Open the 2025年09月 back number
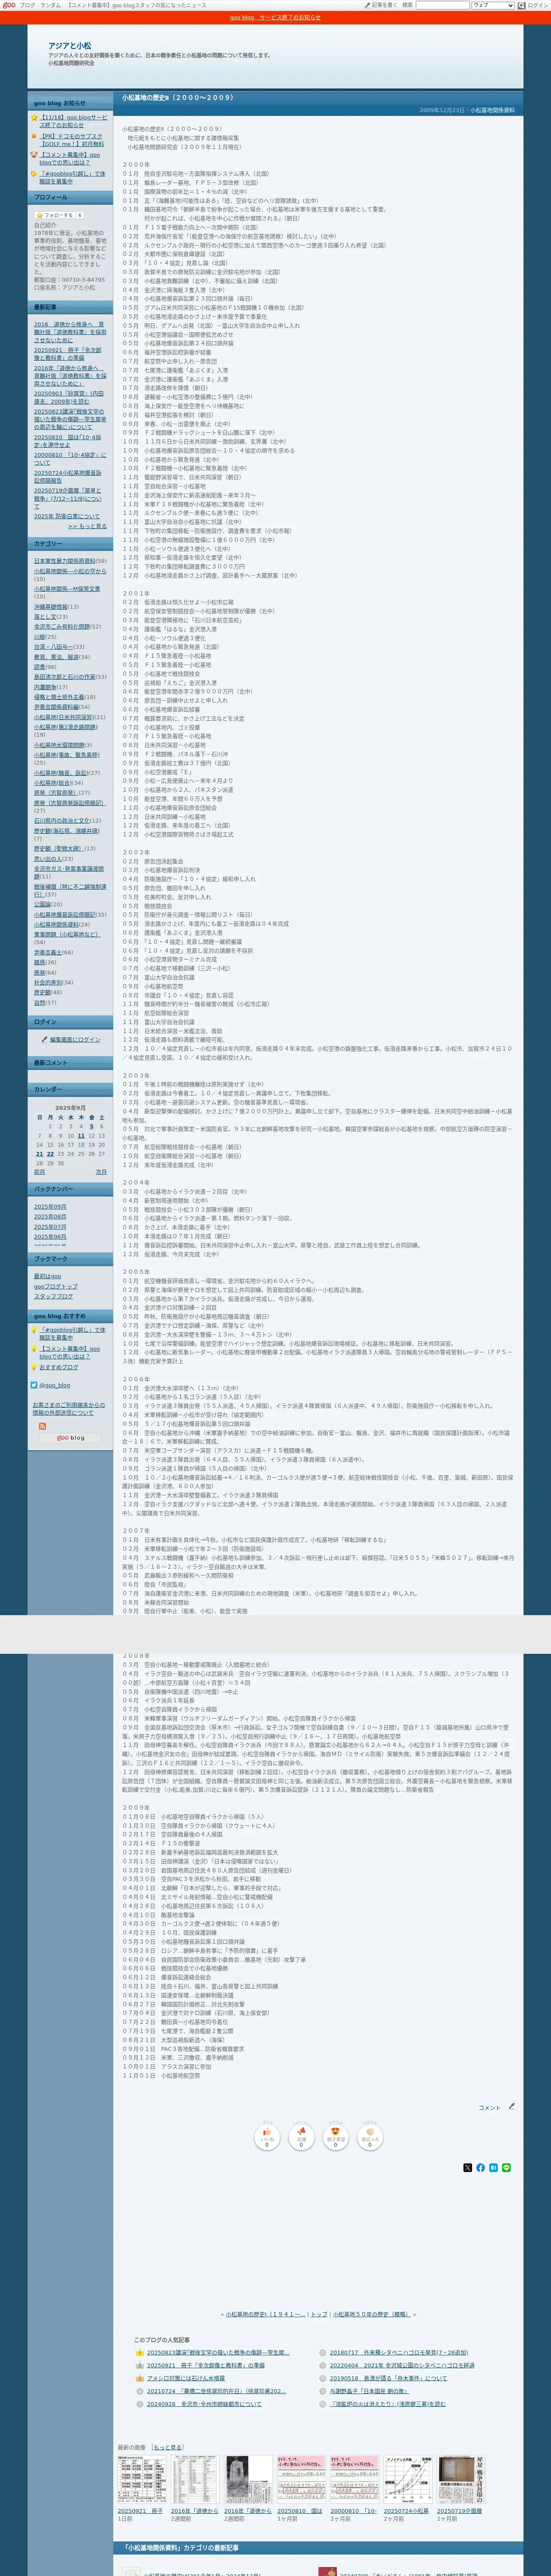The width and height of the screenshot is (551, 2576). [50, 1207]
